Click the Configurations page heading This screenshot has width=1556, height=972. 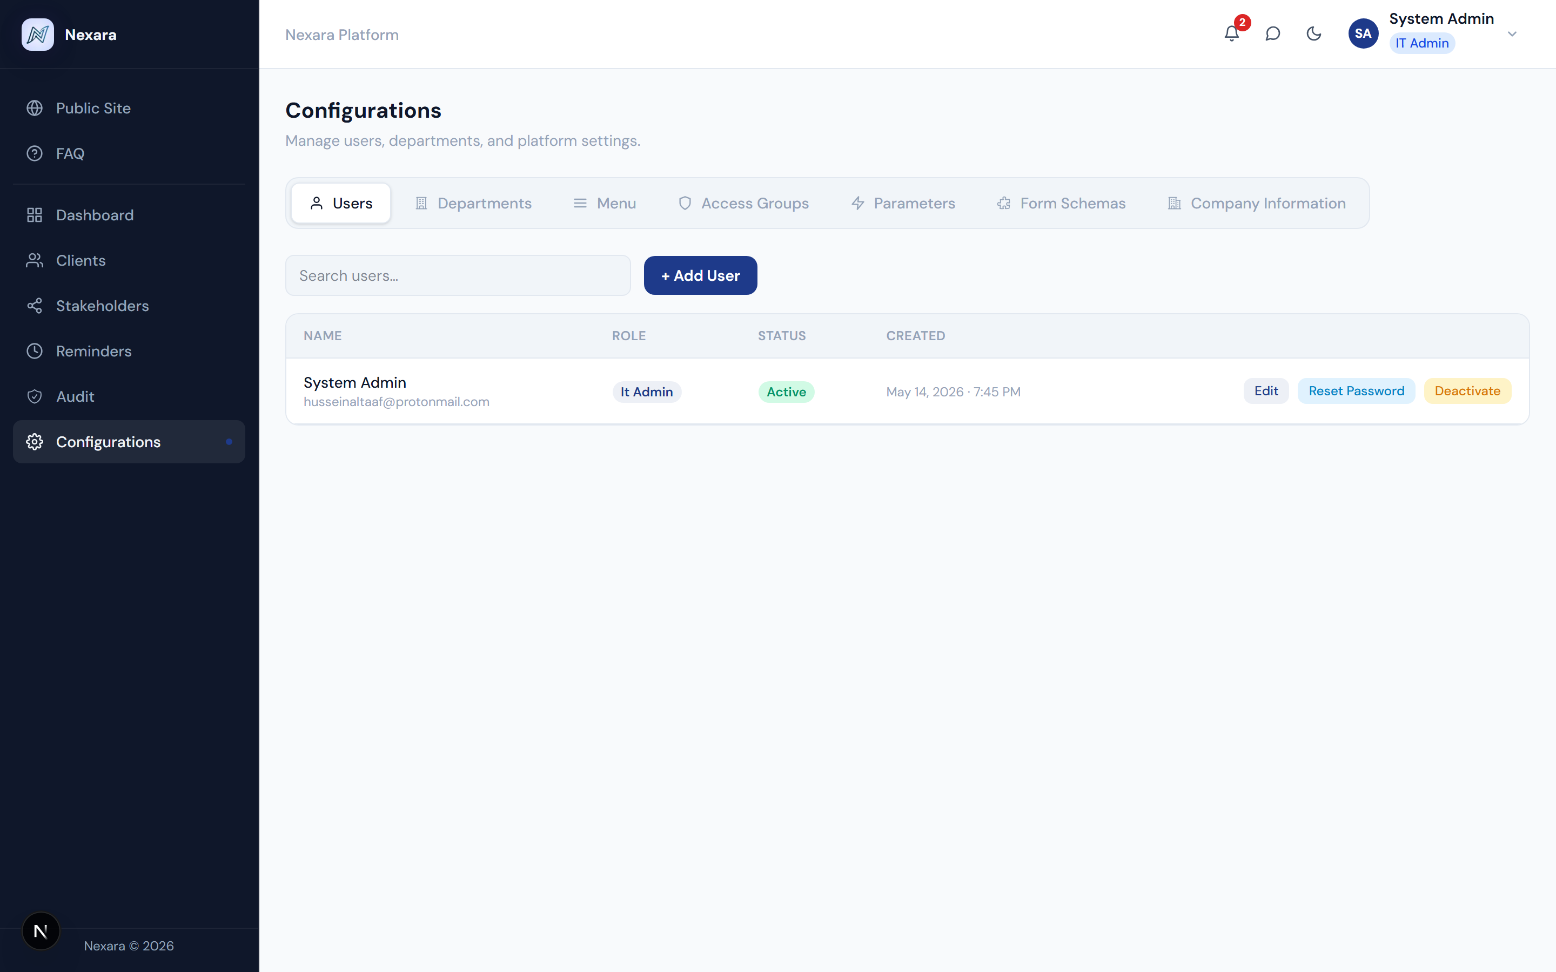pyautogui.click(x=363, y=111)
